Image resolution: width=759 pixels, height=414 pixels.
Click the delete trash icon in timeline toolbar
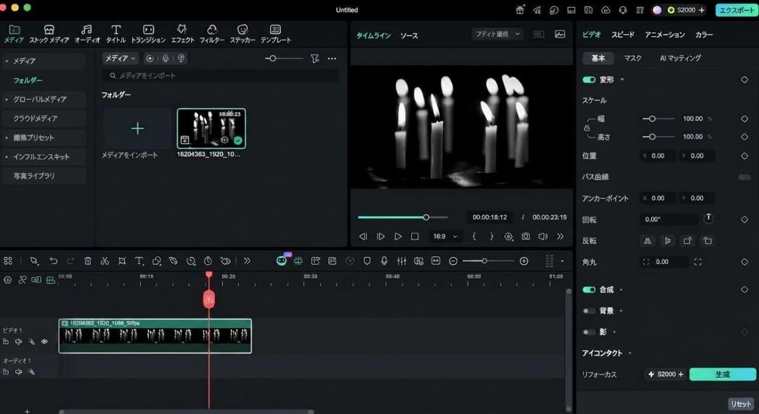pyautogui.click(x=88, y=261)
